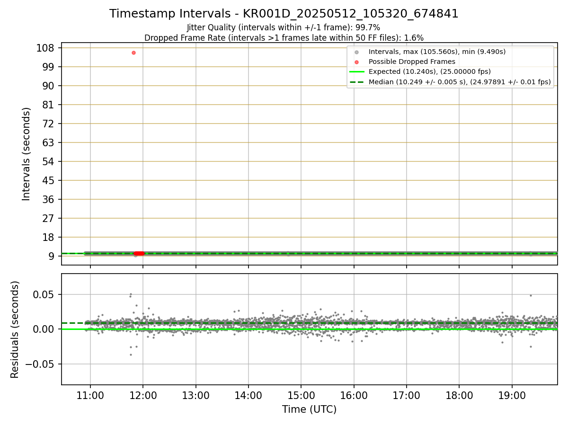Viewport: 568px width, 426px height.
Task: Click legend entry 'Possible Dropped Frames'
Action: tap(412, 62)
